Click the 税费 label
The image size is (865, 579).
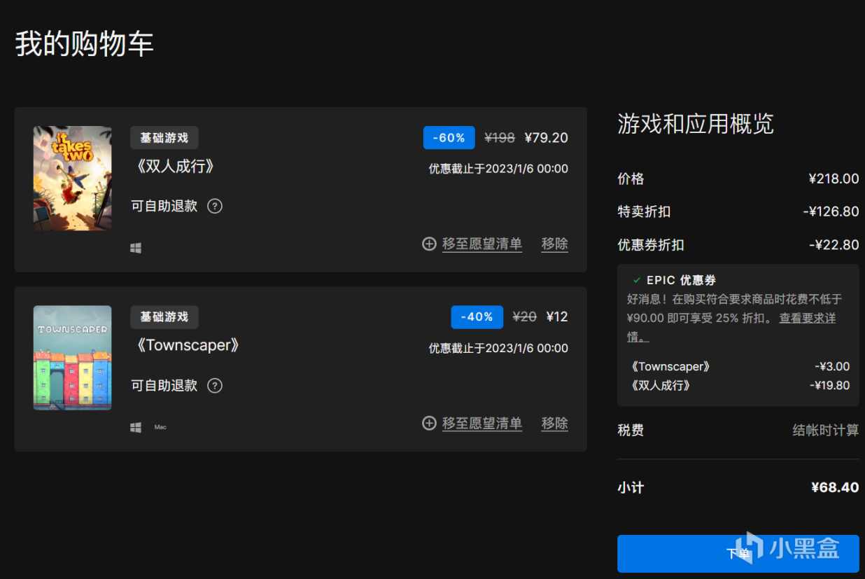pyautogui.click(x=631, y=430)
